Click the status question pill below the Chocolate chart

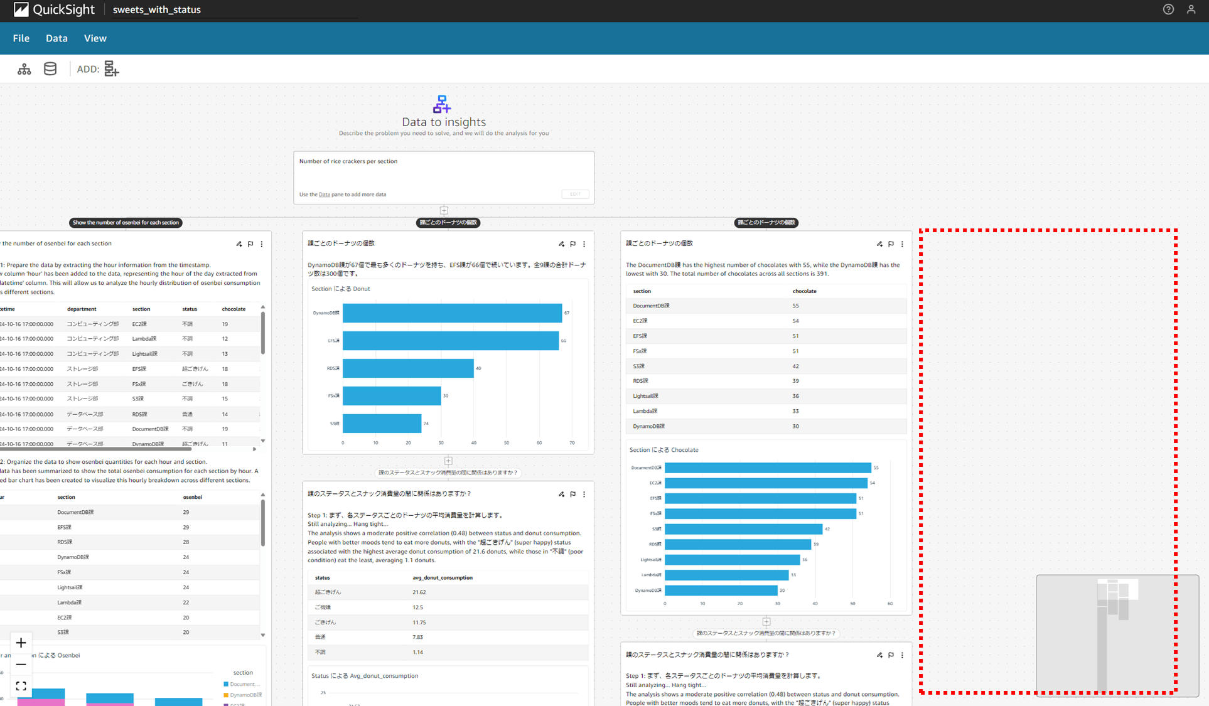(766, 633)
